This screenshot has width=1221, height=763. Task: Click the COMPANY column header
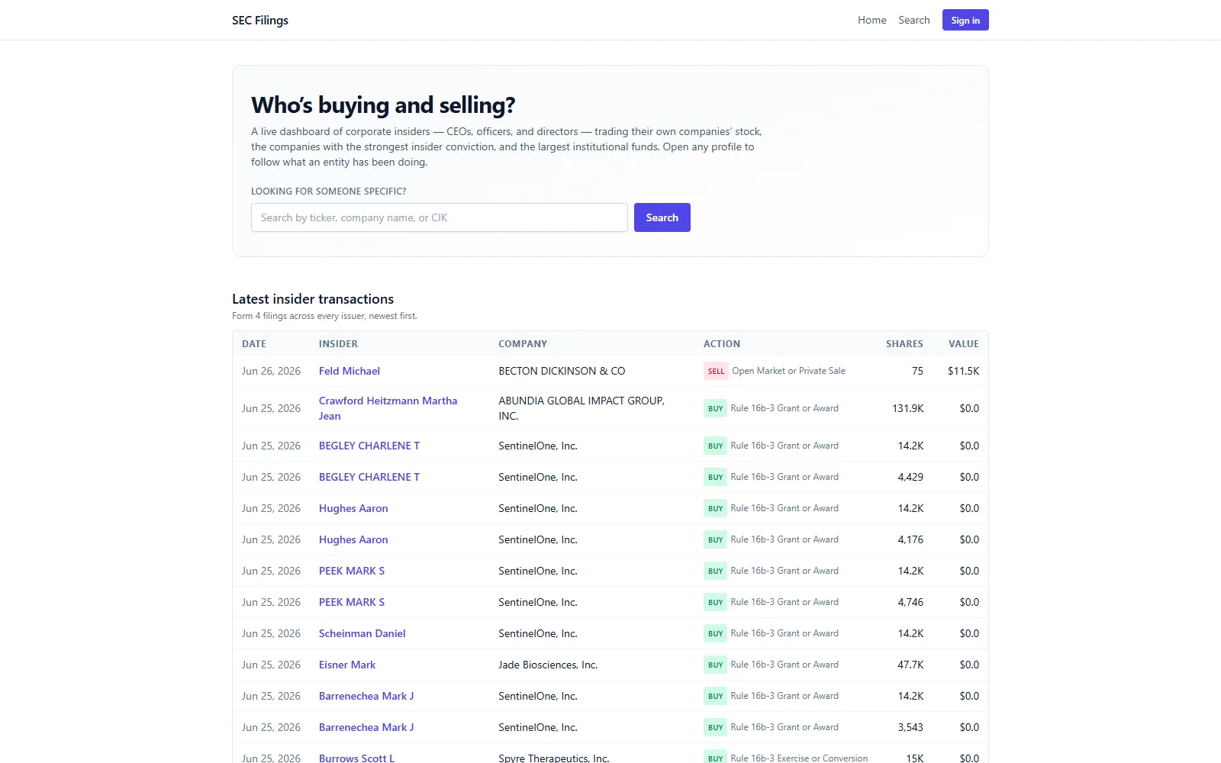[x=523, y=344]
